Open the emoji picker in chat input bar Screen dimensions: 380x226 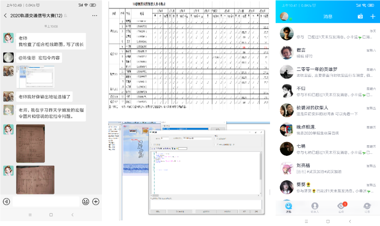pyautogui.click(x=85, y=201)
